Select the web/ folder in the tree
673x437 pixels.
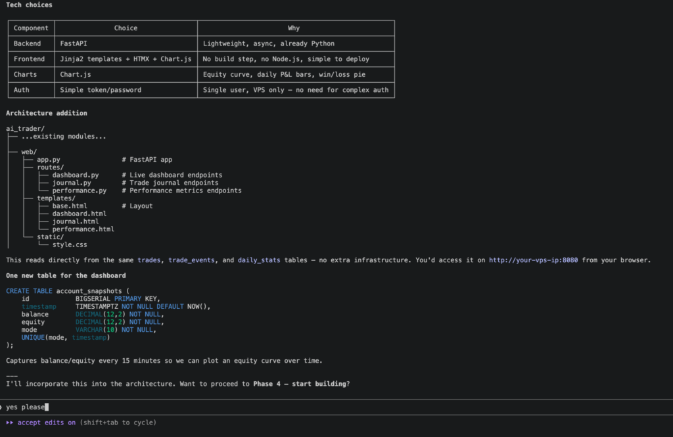tap(29, 152)
